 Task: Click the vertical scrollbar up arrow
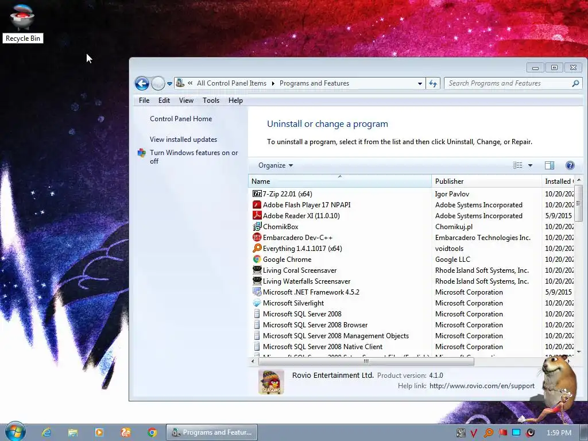[578, 180]
